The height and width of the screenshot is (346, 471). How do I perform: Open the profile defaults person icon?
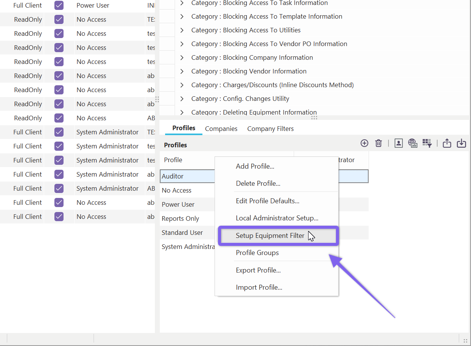(398, 143)
